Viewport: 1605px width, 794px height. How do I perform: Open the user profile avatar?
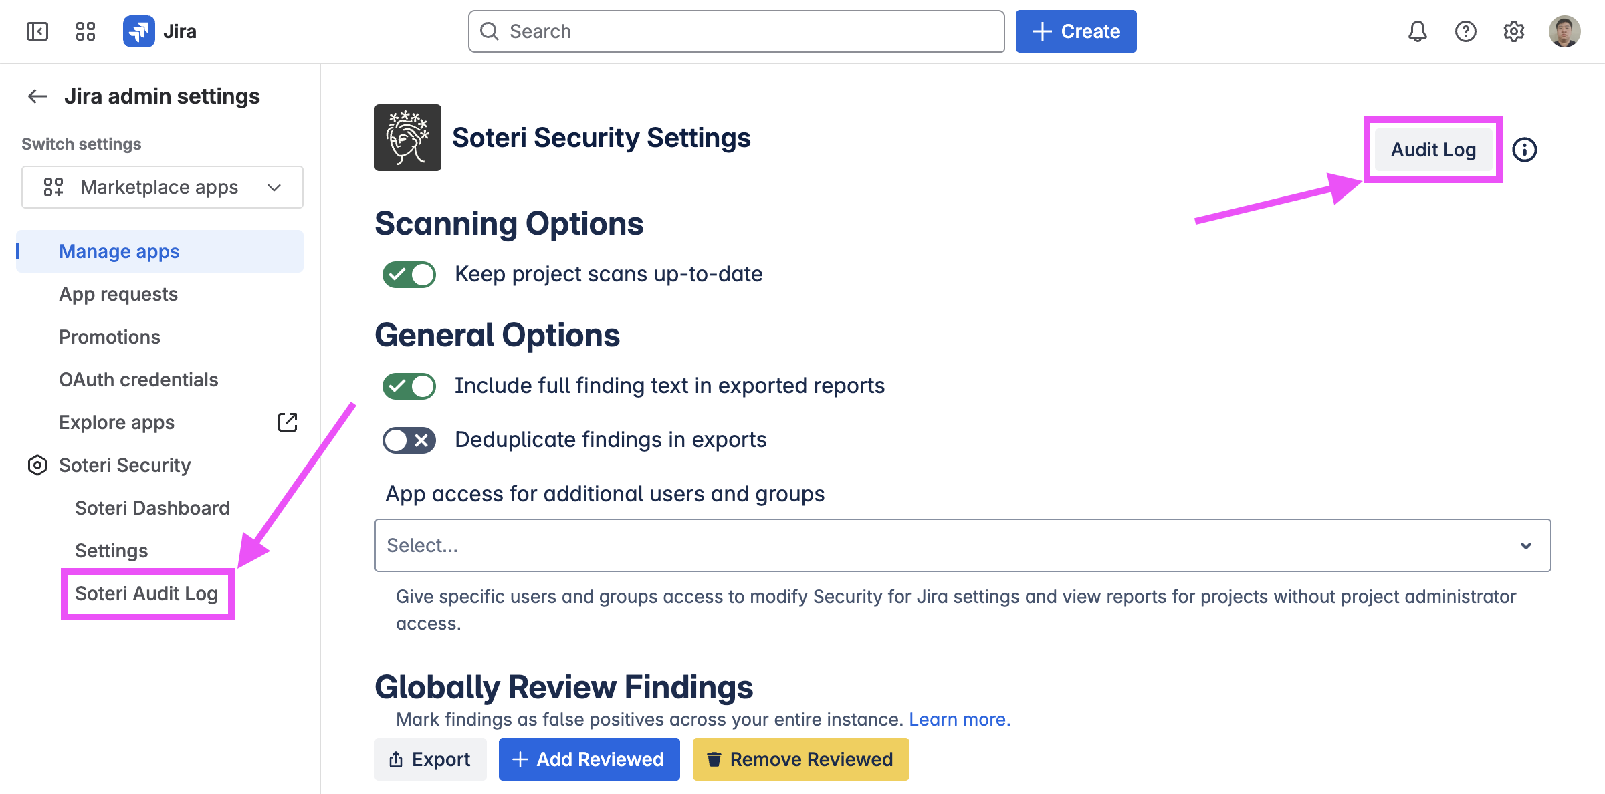[1564, 31]
